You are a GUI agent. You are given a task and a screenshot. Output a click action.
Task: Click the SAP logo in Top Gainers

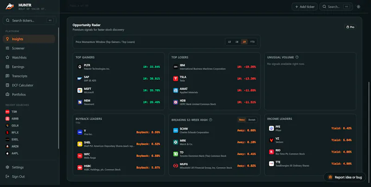pyautogui.click(x=80, y=78)
